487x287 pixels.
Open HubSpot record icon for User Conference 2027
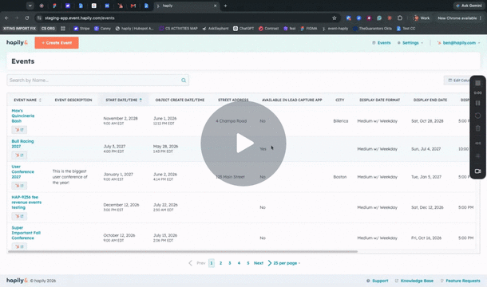[x=19, y=186]
